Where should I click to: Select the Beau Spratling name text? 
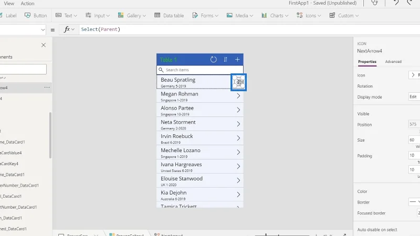point(178,80)
